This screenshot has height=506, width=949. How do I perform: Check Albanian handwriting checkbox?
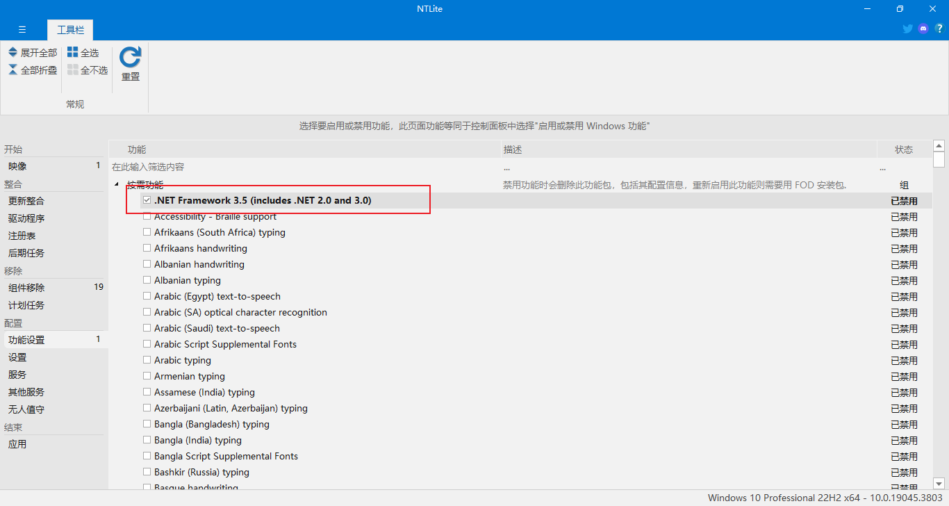(x=147, y=264)
